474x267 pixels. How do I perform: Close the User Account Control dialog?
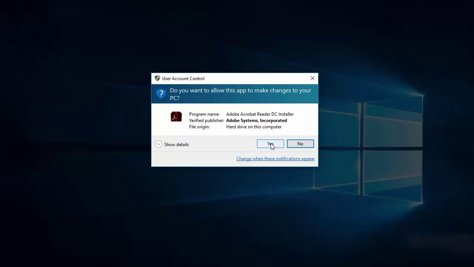(313, 78)
